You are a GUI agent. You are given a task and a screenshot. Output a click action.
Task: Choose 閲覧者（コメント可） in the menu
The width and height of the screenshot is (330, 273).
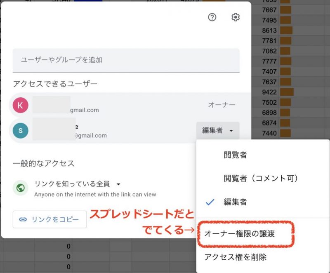[261, 178]
